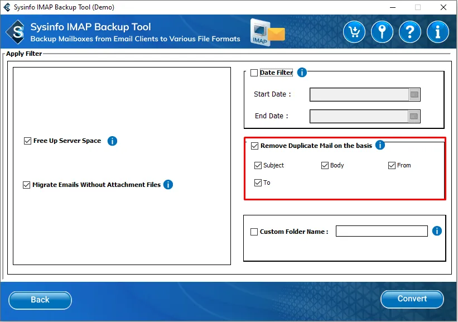Click the IMAP mail envelope graphic
Screen dimensions: 458x322
268,32
